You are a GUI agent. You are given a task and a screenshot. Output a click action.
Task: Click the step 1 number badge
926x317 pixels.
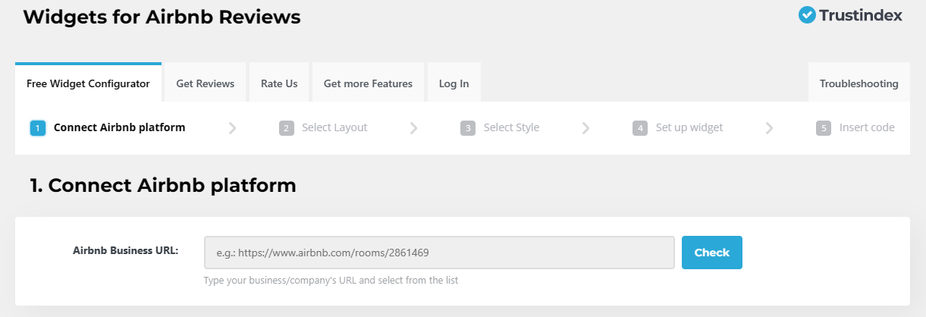click(x=38, y=128)
